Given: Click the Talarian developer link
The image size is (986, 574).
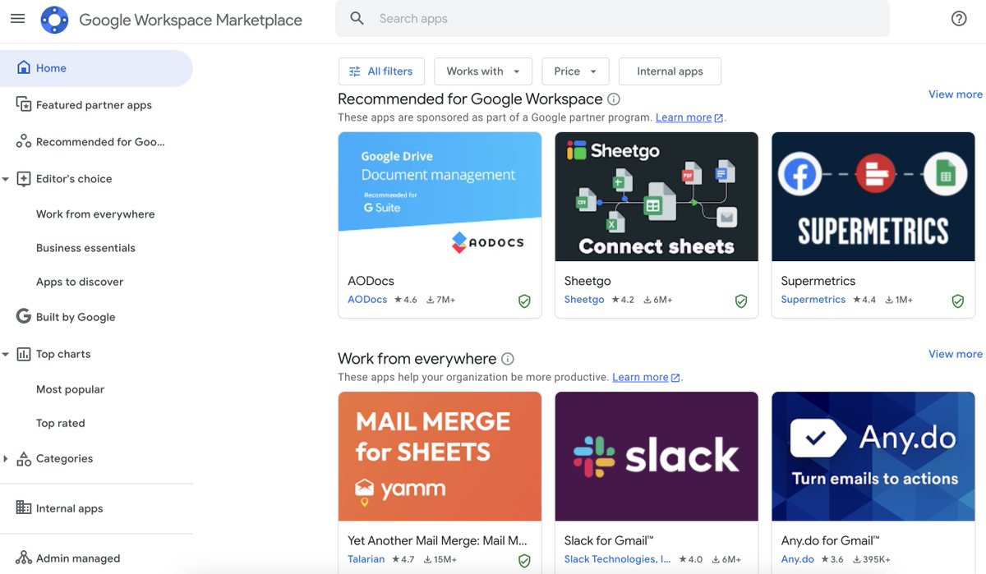Looking at the screenshot, I should pyautogui.click(x=366, y=559).
